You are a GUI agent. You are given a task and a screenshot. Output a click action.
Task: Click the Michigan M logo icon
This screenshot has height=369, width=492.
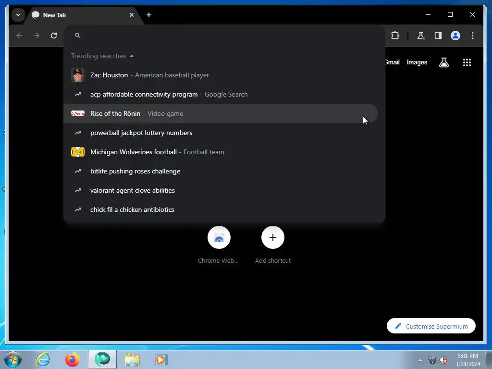point(78,152)
